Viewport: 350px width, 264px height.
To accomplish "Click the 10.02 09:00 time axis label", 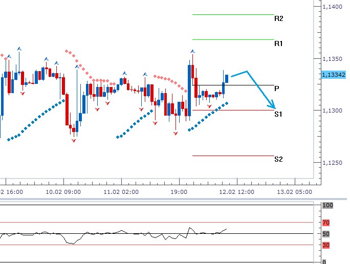I will [x=64, y=191].
